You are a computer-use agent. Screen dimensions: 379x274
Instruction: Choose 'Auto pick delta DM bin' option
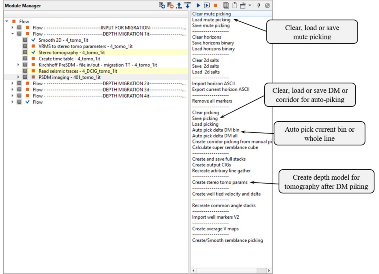pos(215,130)
